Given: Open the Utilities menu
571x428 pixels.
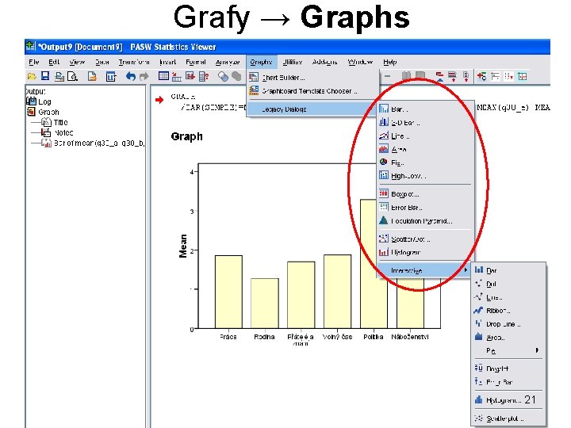Looking at the screenshot, I should point(293,63).
